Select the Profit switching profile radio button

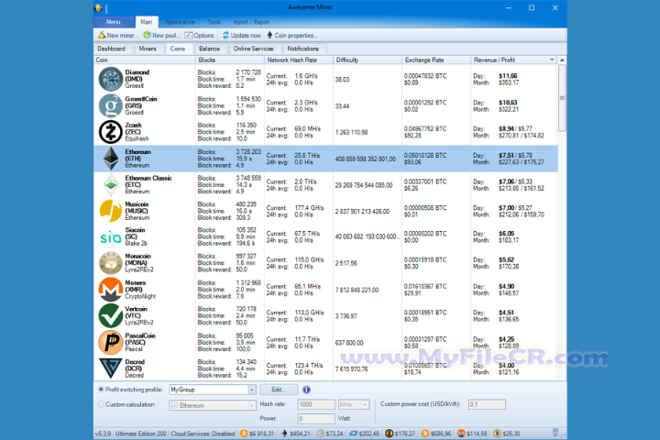pos(101,390)
